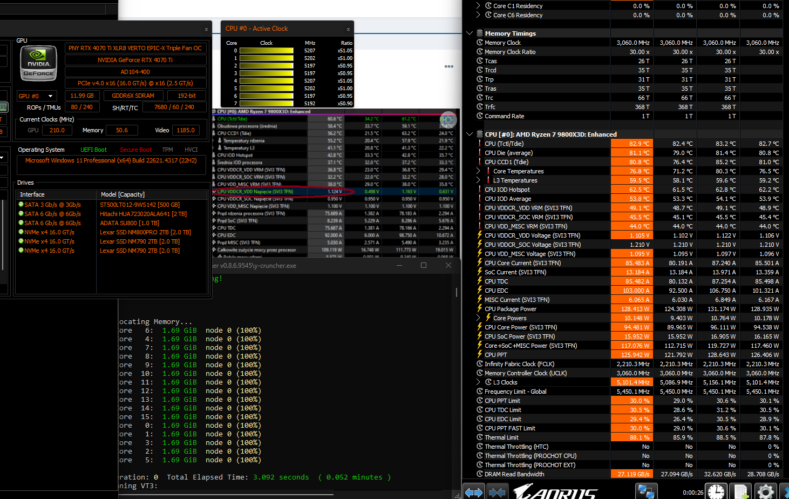
Task: Open sensor settings gear icon
Action: [765, 491]
